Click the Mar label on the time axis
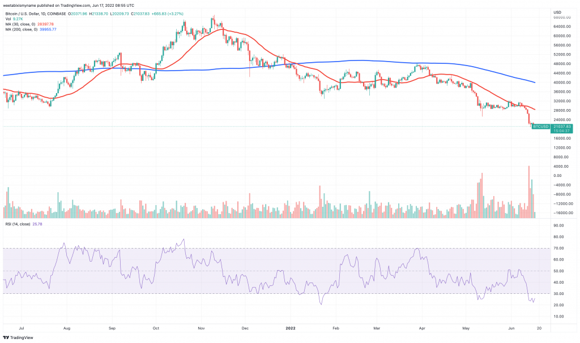This screenshot has height=343, width=580. tap(377, 328)
